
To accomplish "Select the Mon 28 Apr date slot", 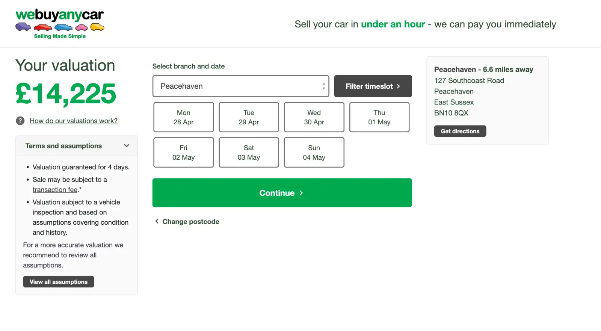I will [x=183, y=117].
